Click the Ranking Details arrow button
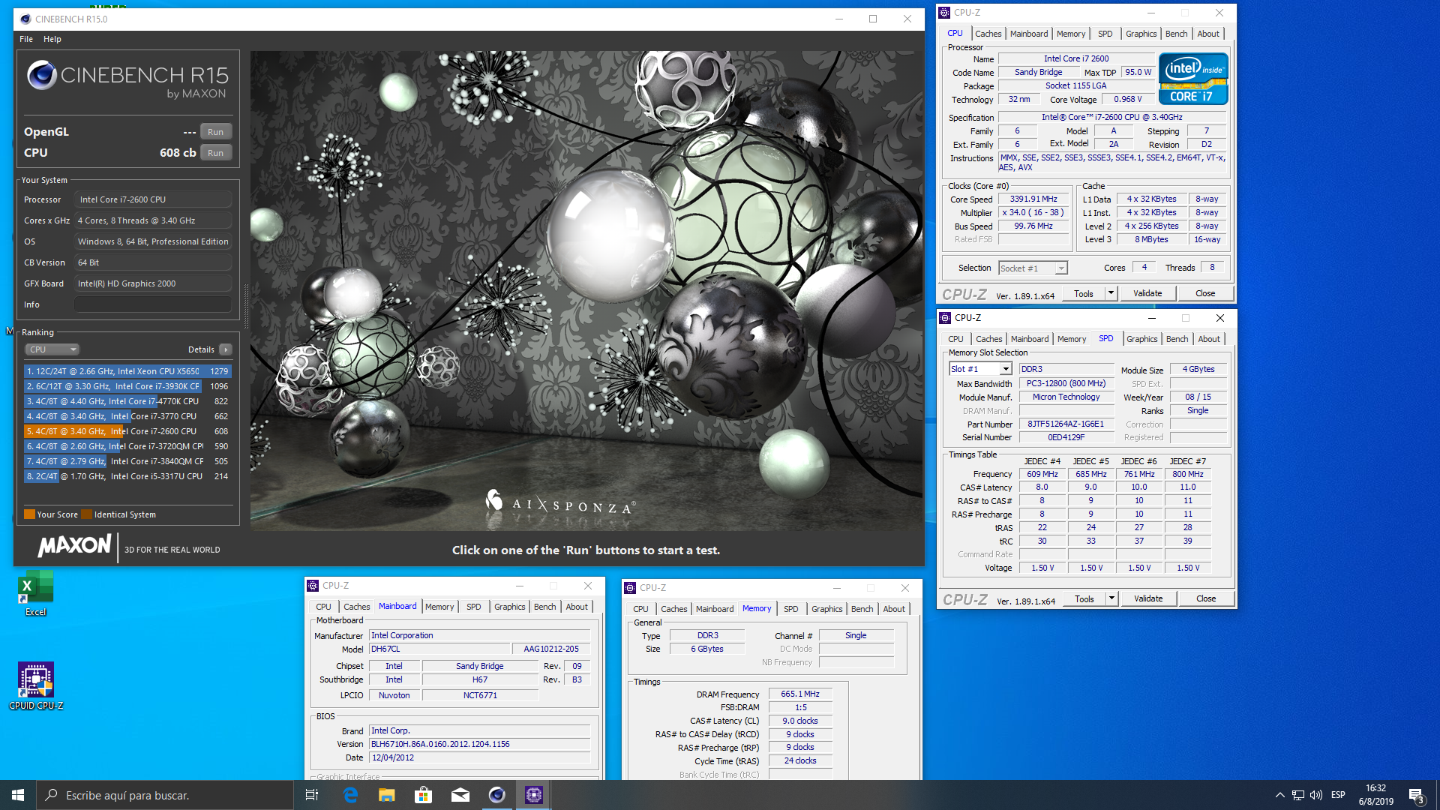Screen dimensions: 1440x810 pyautogui.click(x=226, y=349)
